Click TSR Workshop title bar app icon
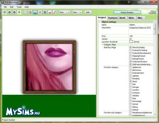Image resolution: width=159 pixels, height=123 pixels. pyautogui.click(x=3, y=2)
